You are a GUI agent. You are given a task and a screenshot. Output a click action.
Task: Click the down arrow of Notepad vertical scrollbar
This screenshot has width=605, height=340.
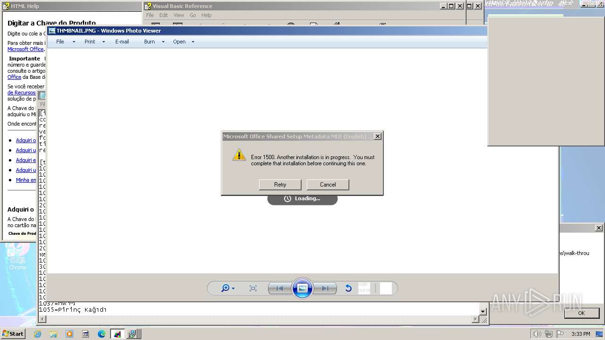(x=483, y=312)
